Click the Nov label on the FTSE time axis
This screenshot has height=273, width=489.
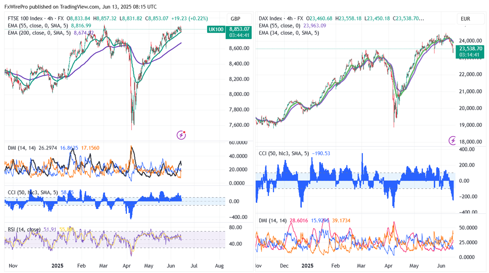tap(13, 266)
